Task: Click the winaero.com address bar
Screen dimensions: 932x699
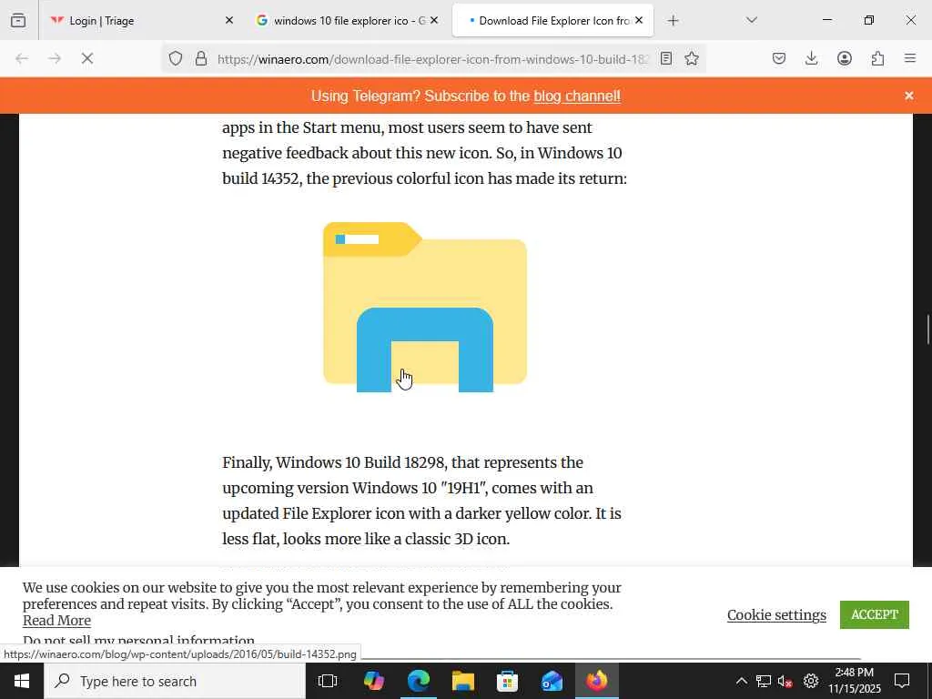Action: click(432, 59)
